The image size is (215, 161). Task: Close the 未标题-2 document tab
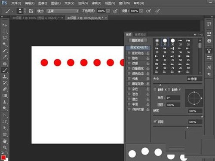click(106, 18)
